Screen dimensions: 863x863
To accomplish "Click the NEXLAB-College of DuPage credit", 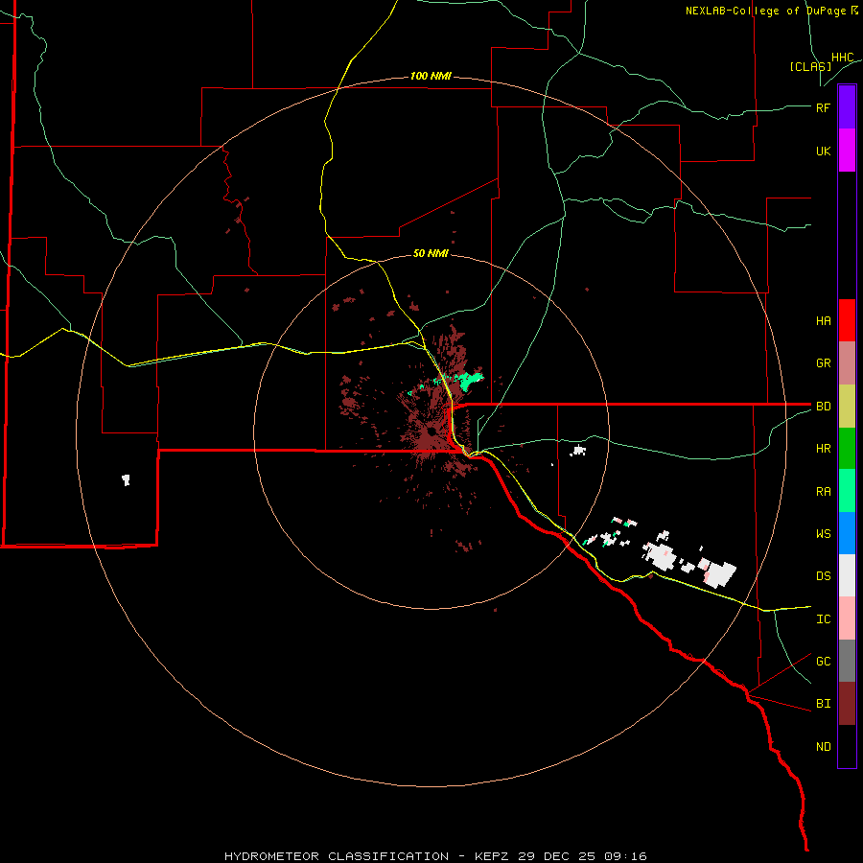I will pos(772,11).
